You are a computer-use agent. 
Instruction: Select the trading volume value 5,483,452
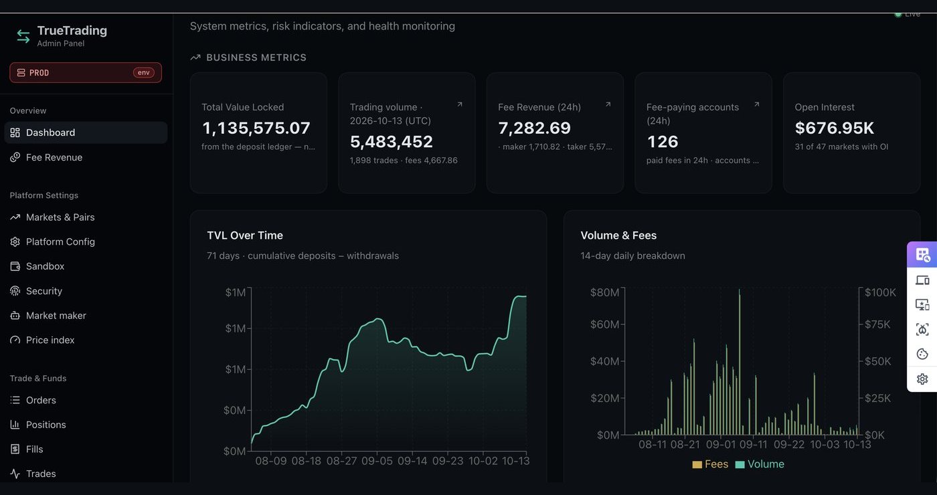click(x=392, y=142)
